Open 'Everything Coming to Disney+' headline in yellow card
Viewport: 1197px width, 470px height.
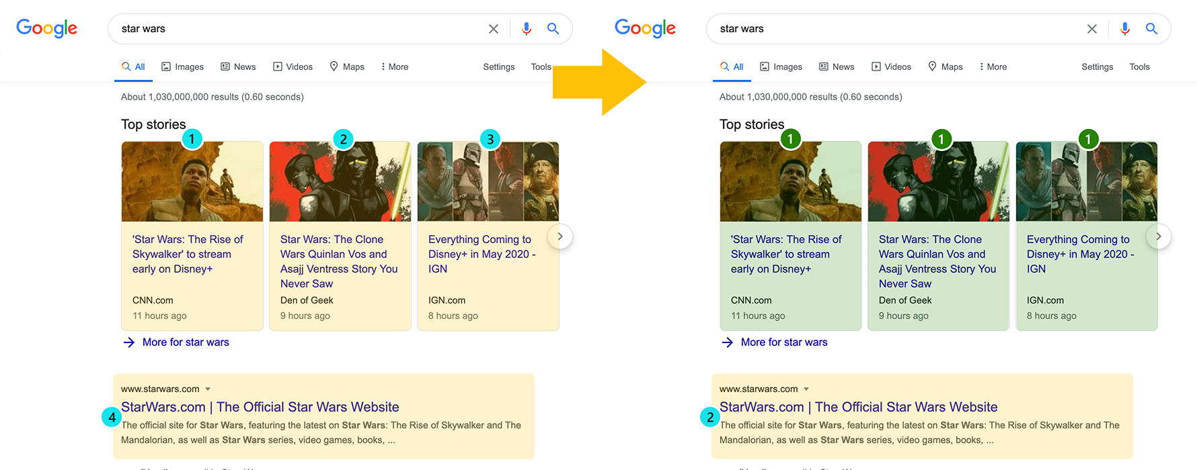482,254
